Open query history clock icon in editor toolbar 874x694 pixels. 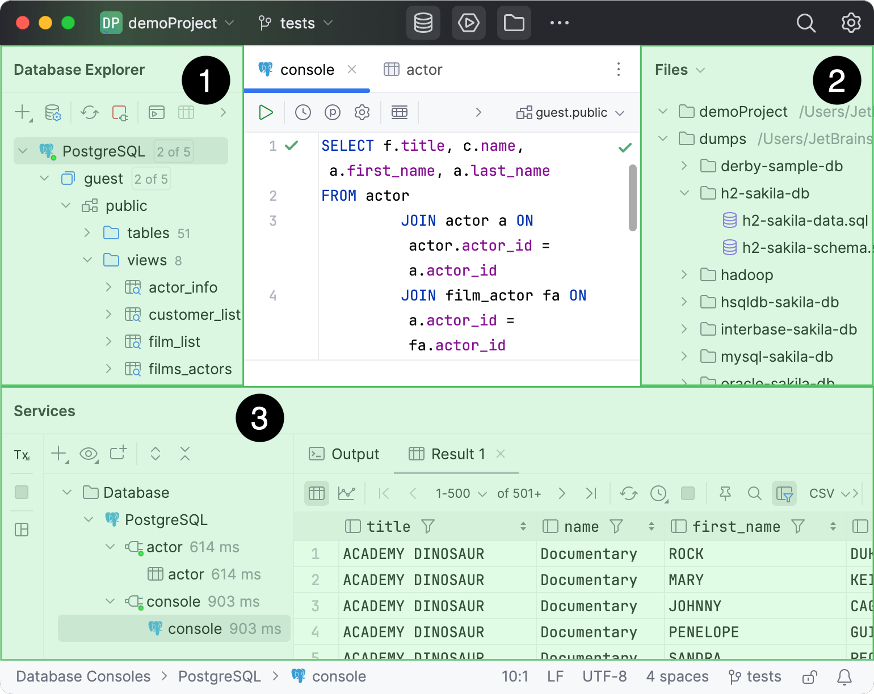coord(303,112)
